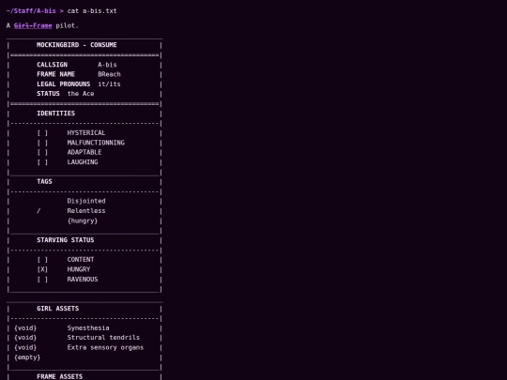Toggle the LAUGHING identity checkbox
This screenshot has height=380, width=507.
point(42,162)
